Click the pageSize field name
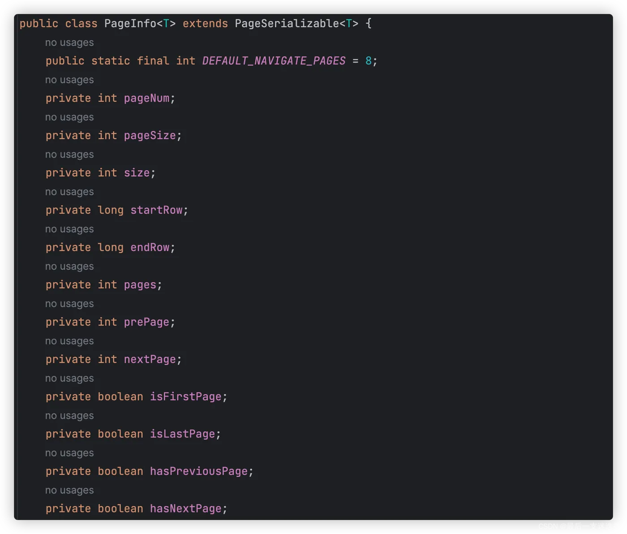The height and width of the screenshot is (534, 627). click(150, 136)
